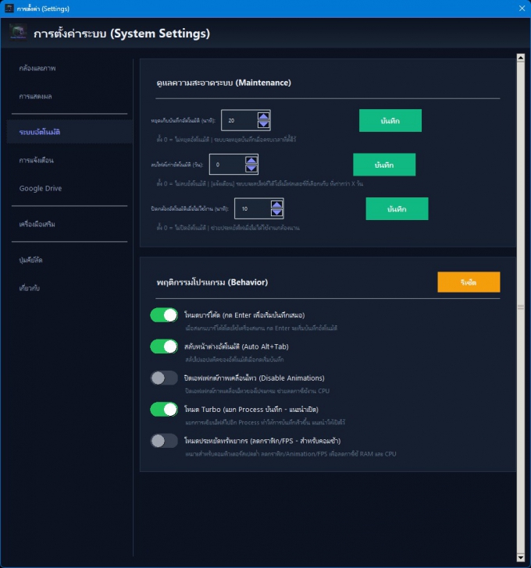The width and height of the screenshot is (531, 568).
Task: Open the Google Drive settings section
Action: 41,189
